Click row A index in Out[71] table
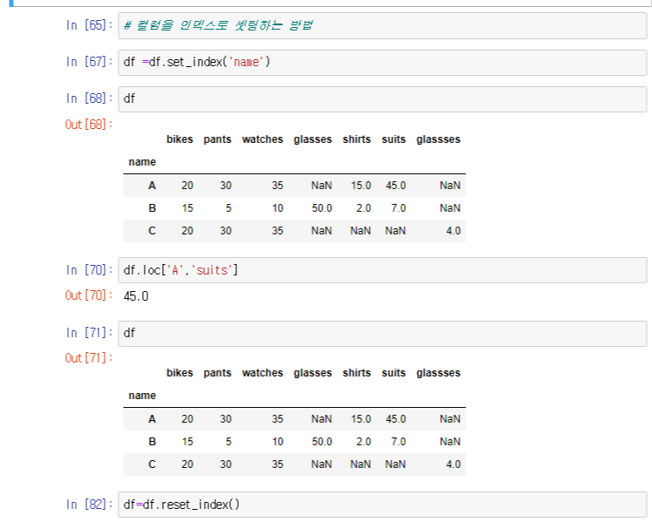Image resolution: width=652 pixels, height=522 pixels. coord(153,419)
